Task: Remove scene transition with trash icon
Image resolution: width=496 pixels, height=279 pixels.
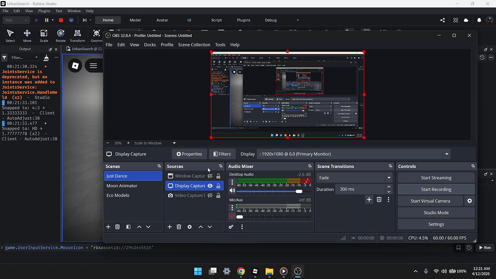Action: (x=379, y=200)
